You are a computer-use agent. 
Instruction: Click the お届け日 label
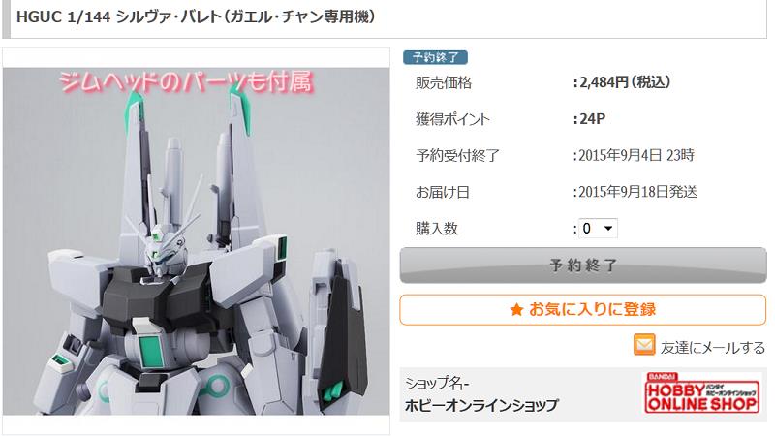tap(443, 192)
